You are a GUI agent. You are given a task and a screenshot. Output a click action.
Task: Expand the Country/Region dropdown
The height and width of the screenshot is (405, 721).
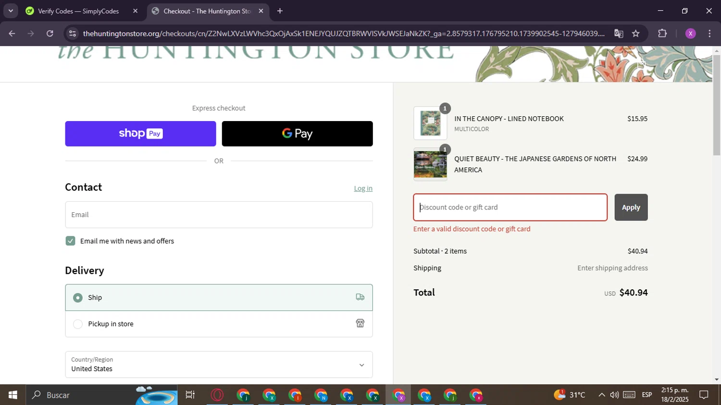(x=219, y=365)
